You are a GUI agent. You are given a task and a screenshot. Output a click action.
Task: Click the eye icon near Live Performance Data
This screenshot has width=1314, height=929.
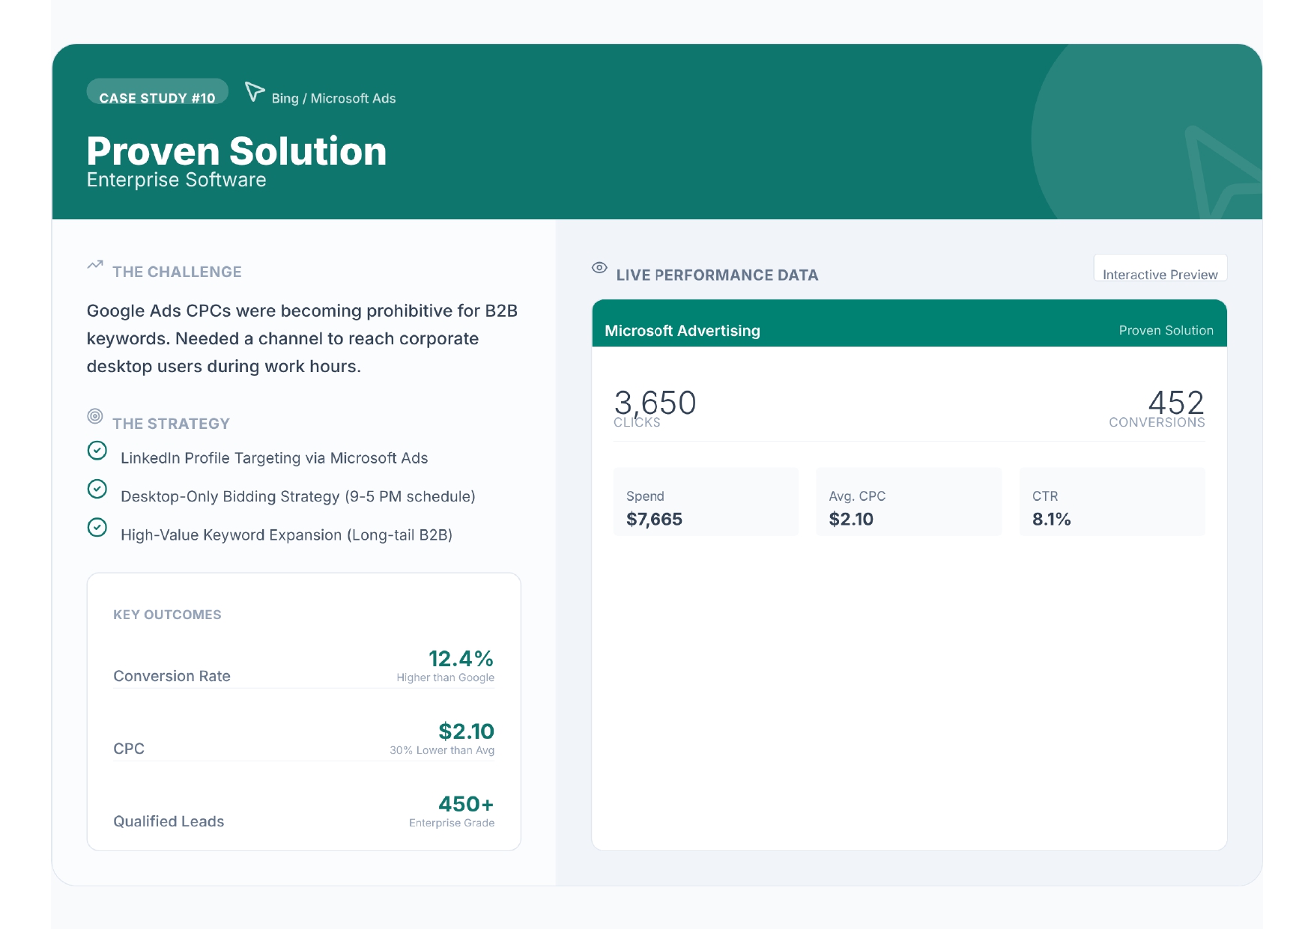599,267
